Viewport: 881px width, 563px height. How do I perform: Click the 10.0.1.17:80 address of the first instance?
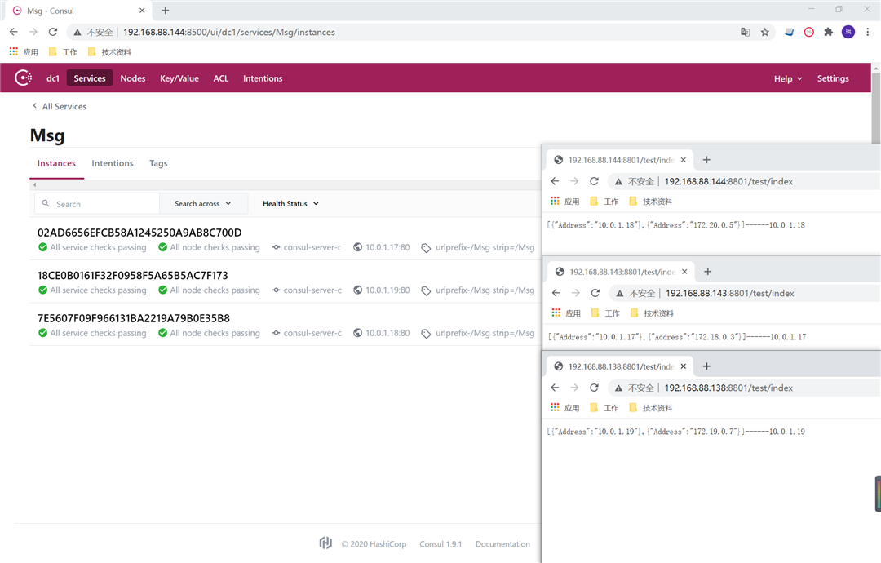tap(382, 247)
